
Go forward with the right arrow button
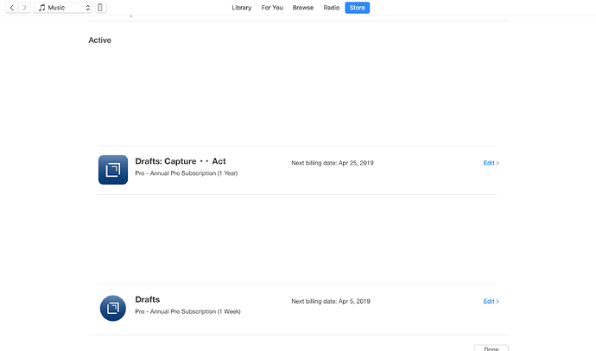pyautogui.click(x=25, y=8)
